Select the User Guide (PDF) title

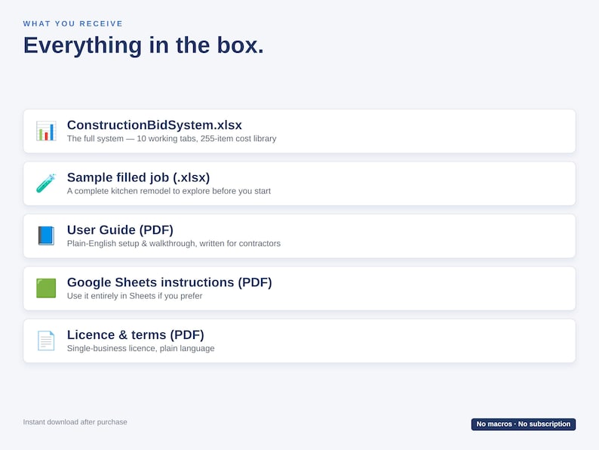(x=120, y=230)
